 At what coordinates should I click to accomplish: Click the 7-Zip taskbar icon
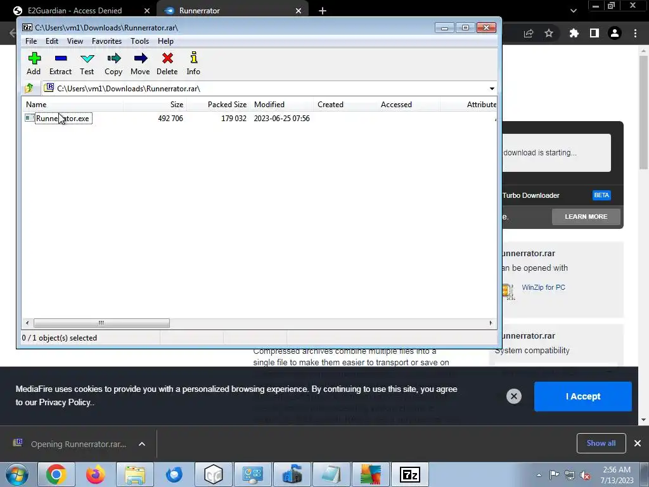pos(410,474)
